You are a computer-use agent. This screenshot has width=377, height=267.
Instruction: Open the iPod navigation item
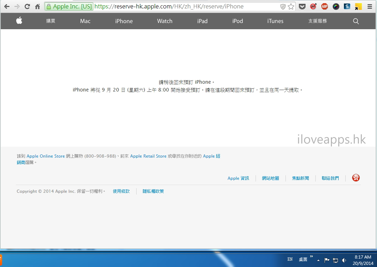(238, 21)
